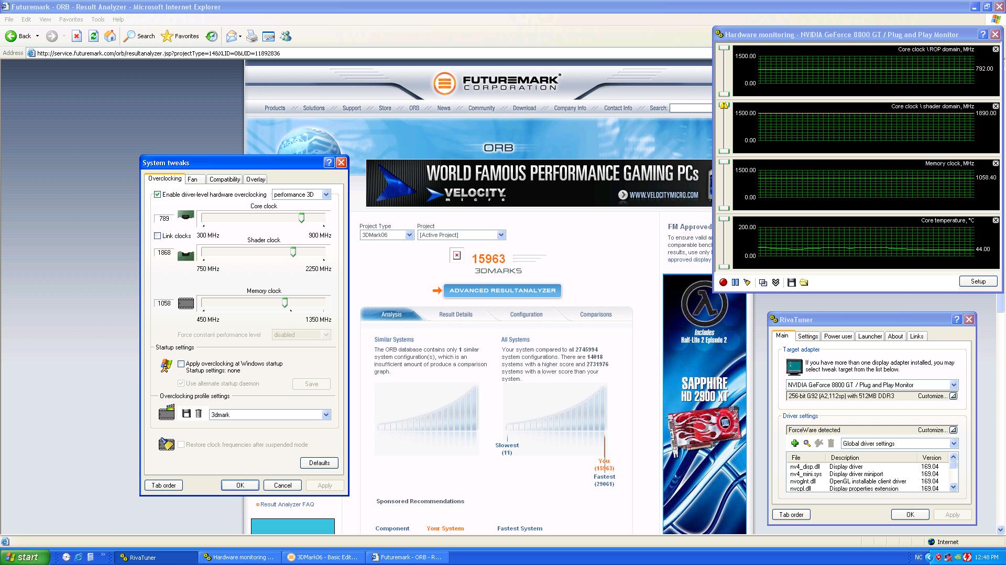Click OK in System tweaks dialog

240,485
